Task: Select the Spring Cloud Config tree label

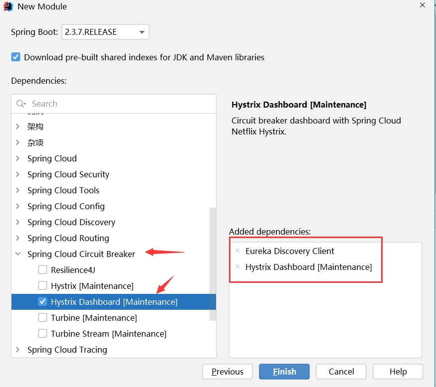Action: coord(66,206)
